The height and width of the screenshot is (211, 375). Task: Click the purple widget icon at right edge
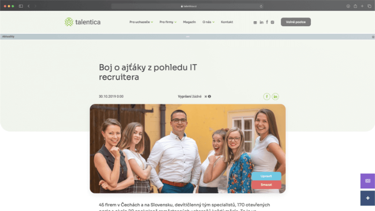click(367, 181)
